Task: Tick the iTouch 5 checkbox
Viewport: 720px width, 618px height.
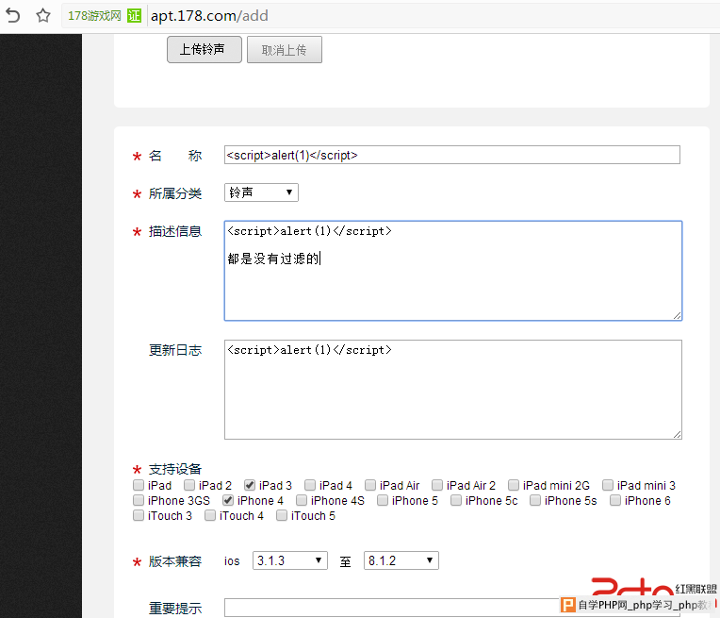Action: pyautogui.click(x=282, y=515)
